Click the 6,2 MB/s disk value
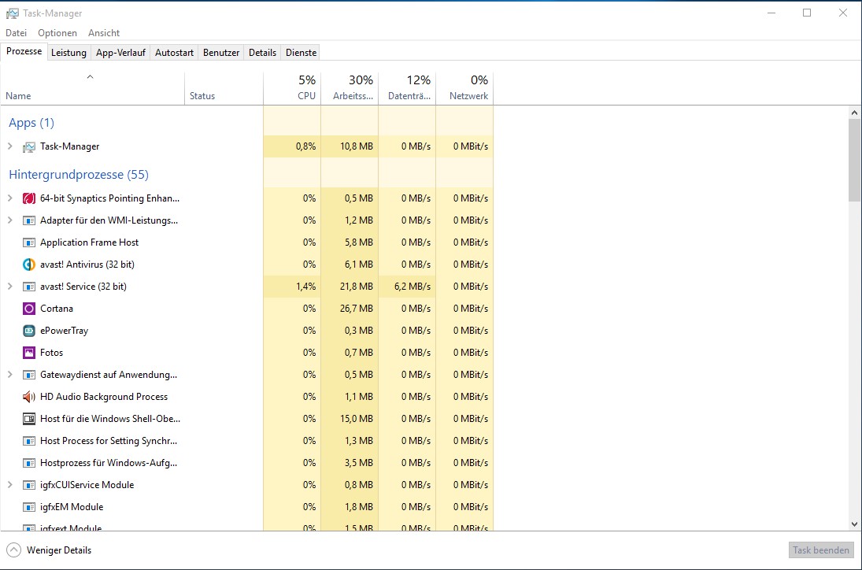 click(413, 287)
